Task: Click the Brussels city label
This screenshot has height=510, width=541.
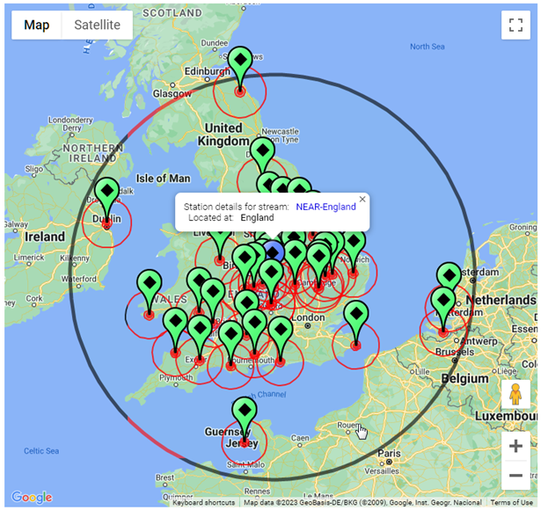Action: (455, 352)
